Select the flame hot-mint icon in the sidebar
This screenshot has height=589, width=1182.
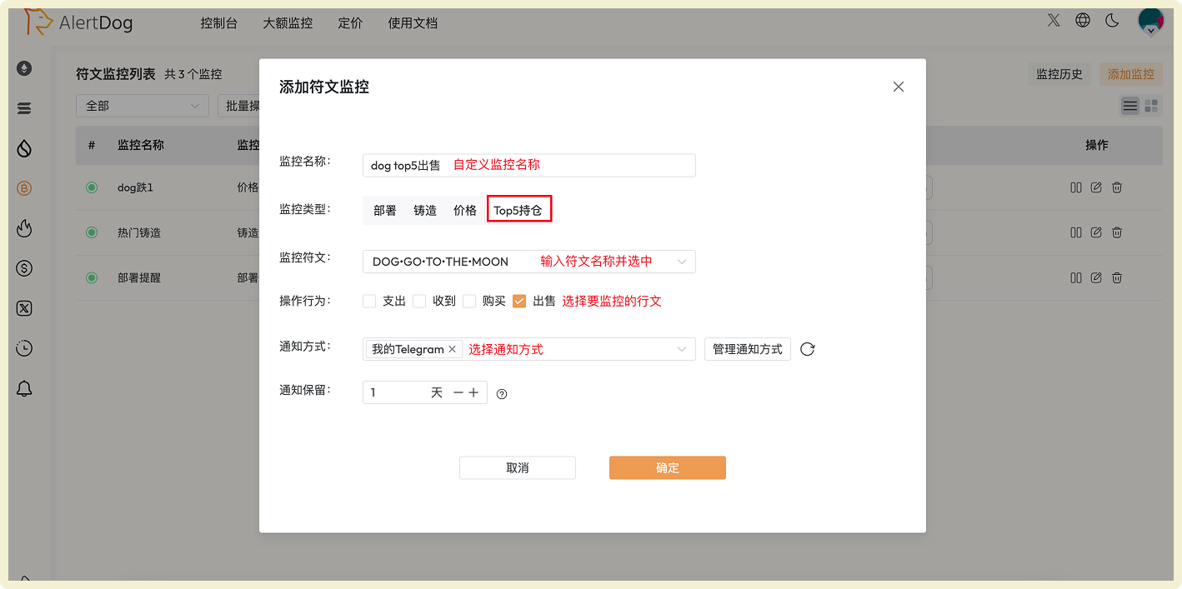coord(24,227)
